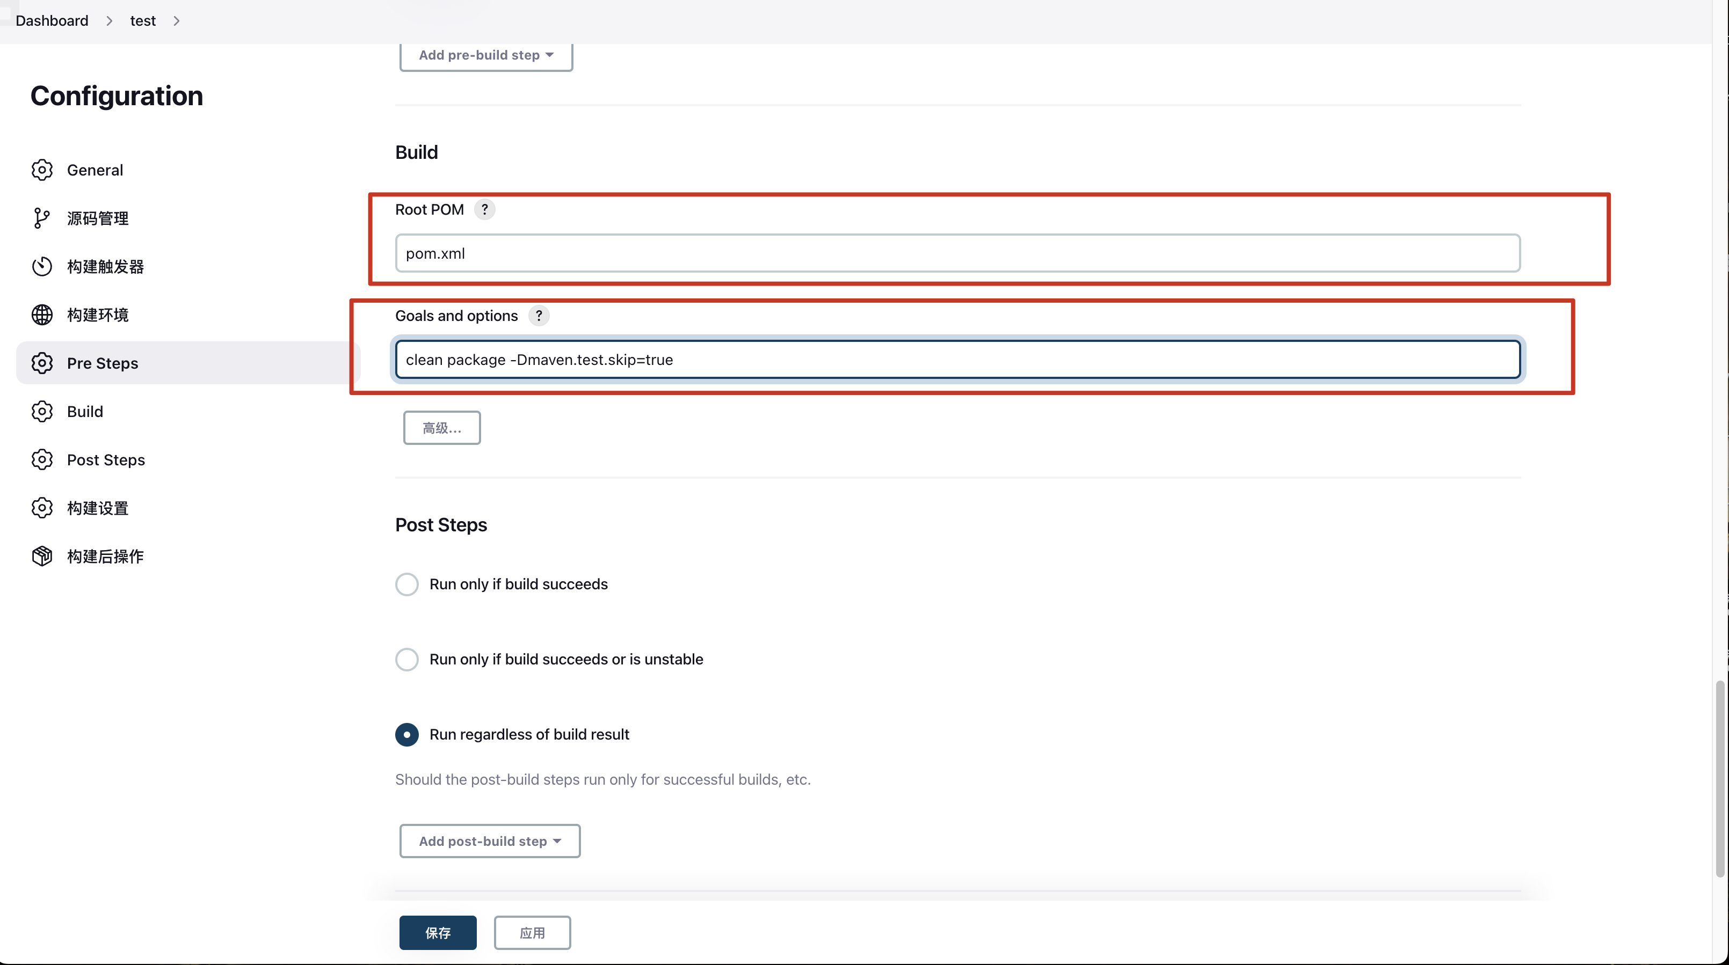Open help for Root POM
The width and height of the screenshot is (1729, 965).
point(484,209)
